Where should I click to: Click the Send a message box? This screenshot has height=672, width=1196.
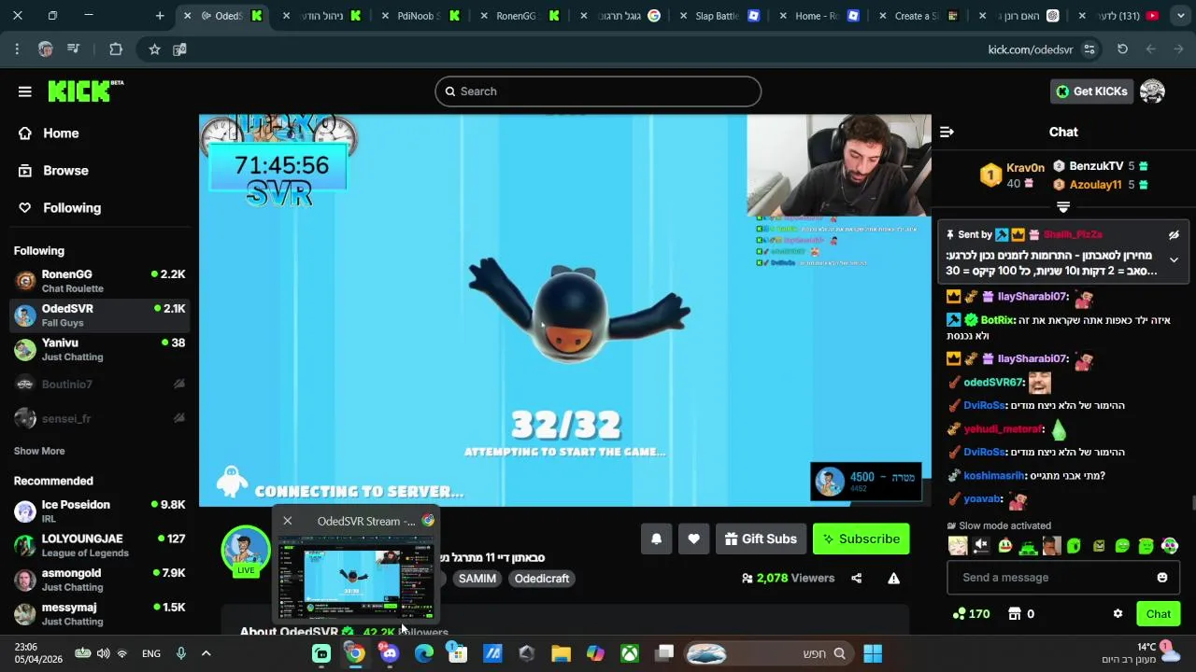(x=1062, y=578)
